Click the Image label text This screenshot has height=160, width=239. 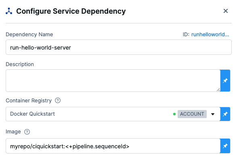pyautogui.click(x=13, y=132)
